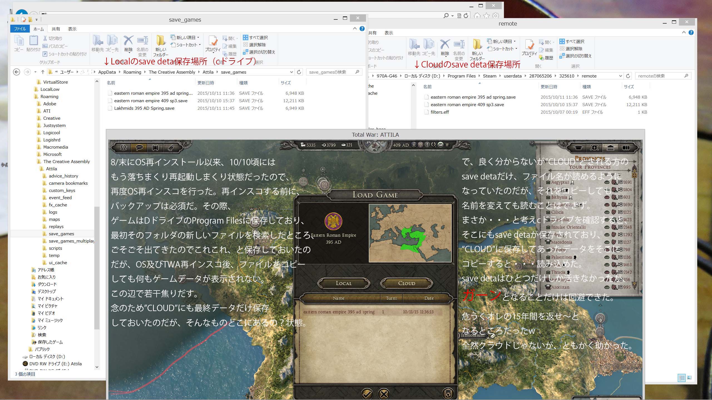This screenshot has height=400, width=712.
Task: Click the Delete (削除) icon in save_games ribbon
Action: click(x=128, y=44)
